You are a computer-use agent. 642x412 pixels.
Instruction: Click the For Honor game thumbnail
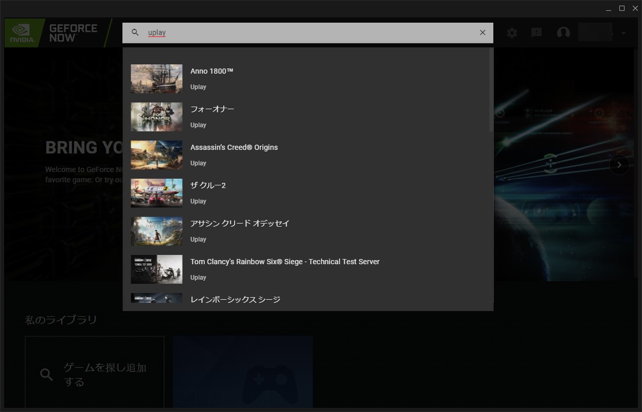pos(156,117)
